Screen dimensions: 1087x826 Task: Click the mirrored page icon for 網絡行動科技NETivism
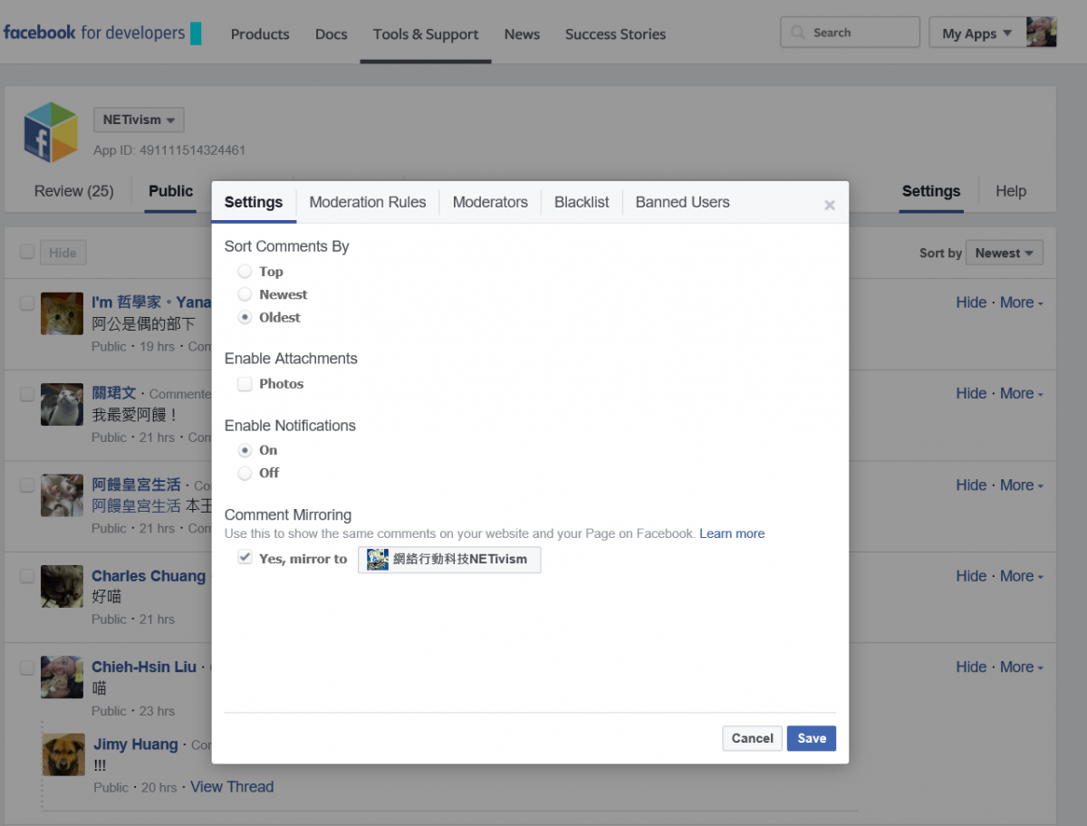(378, 560)
